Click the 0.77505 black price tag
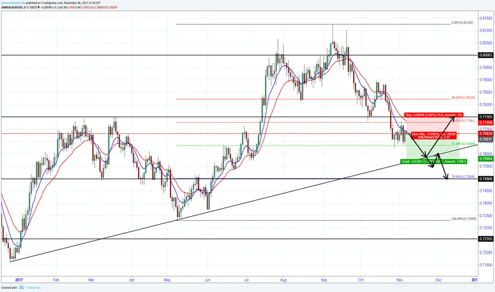This screenshot has width=495, height=292. (x=486, y=117)
